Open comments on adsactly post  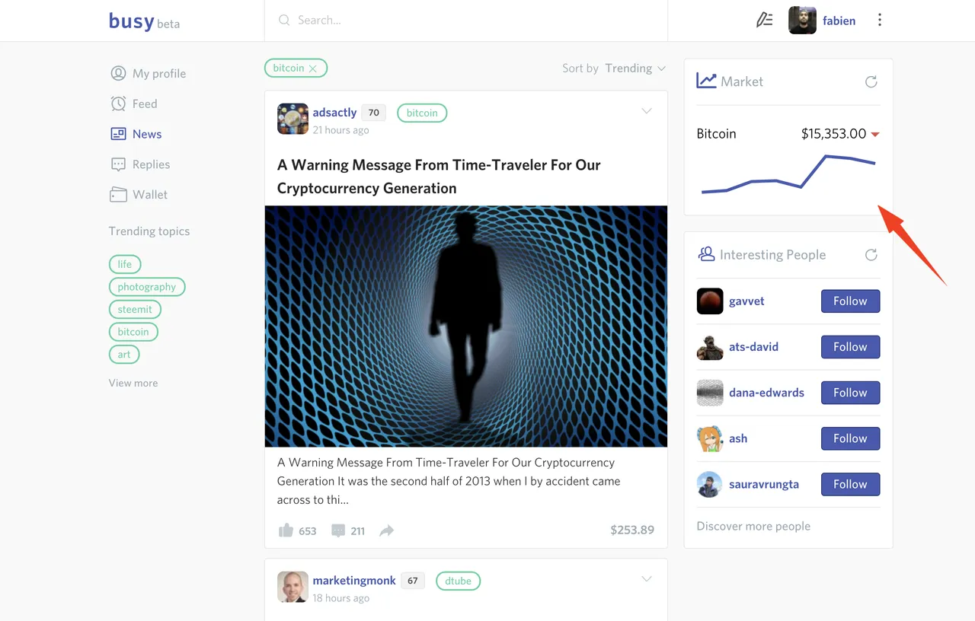pos(338,531)
